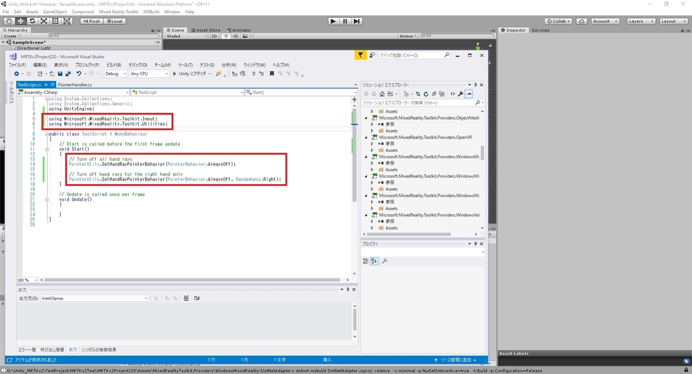Viewport: 692px width, 374px height.
Task: Toggle scene audio button
Action: (x=235, y=36)
